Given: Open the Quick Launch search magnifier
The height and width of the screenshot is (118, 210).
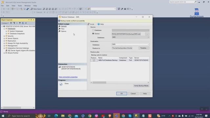Looking at the screenshot, I should tap(196, 2).
